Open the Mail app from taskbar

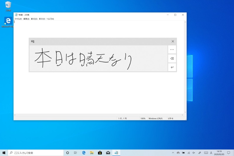(x=108, y=152)
